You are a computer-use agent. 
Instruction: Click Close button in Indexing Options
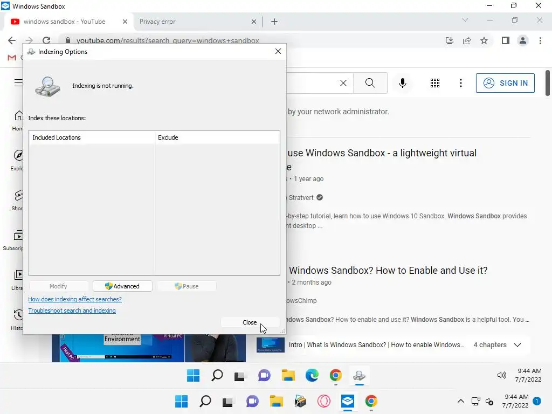click(x=250, y=322)
